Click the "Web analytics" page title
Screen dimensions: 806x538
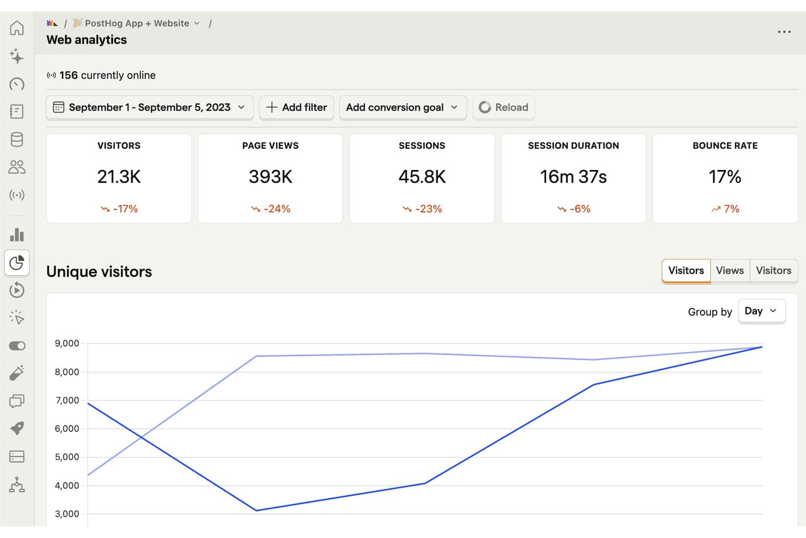coord(87,40)
